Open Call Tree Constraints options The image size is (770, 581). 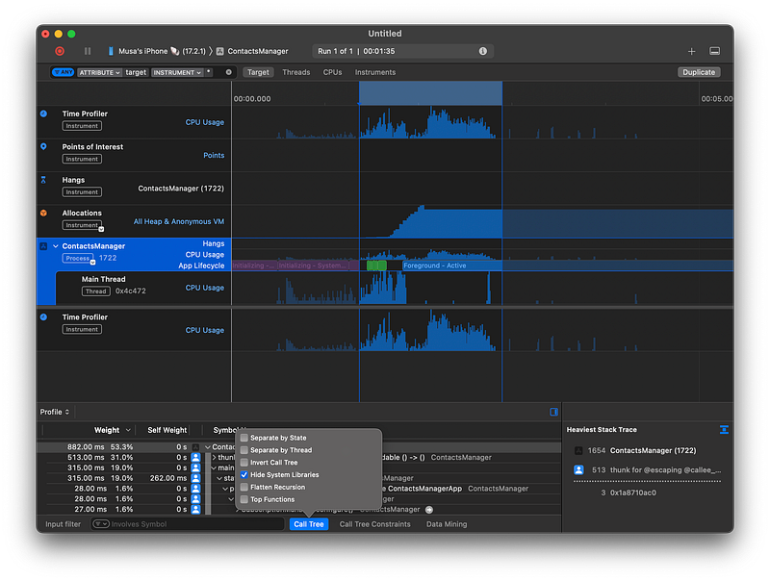(374, 524)
